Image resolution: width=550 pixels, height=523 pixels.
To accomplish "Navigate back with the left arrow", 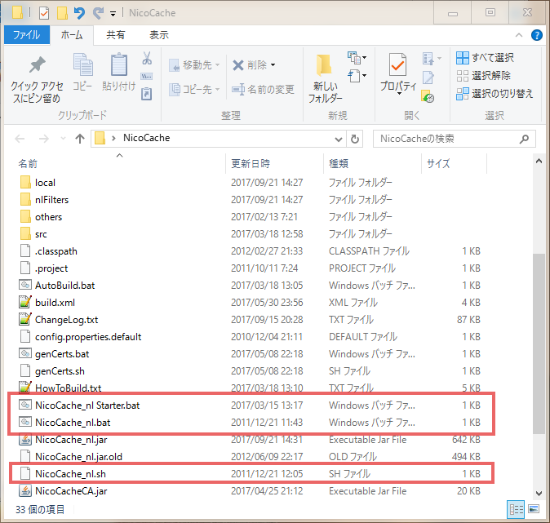I will coord(20,139).
